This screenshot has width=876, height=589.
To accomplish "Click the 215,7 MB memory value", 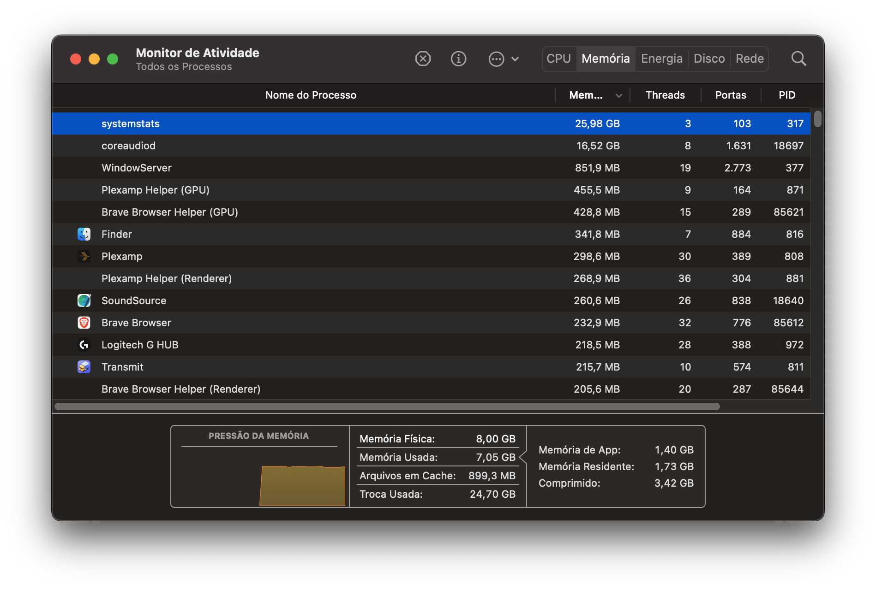I will pyautogui.click(x=598, y=367).
